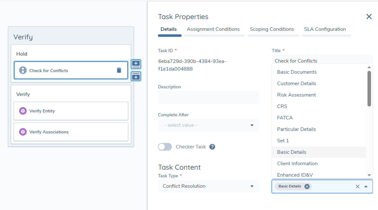Screen dimensions: 378x210
Task: Delete the Check for Conflicts task
Action: click(119, 70)
